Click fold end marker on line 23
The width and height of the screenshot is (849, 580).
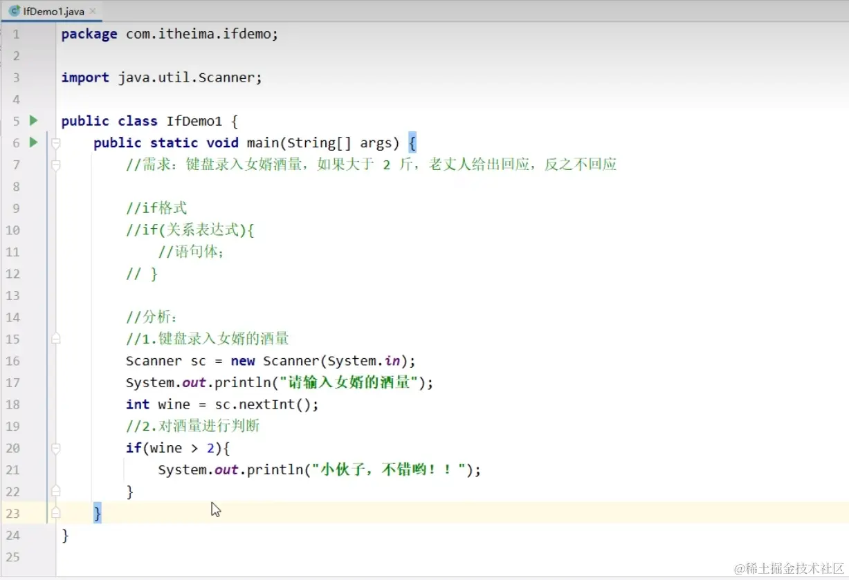point(55,513)
